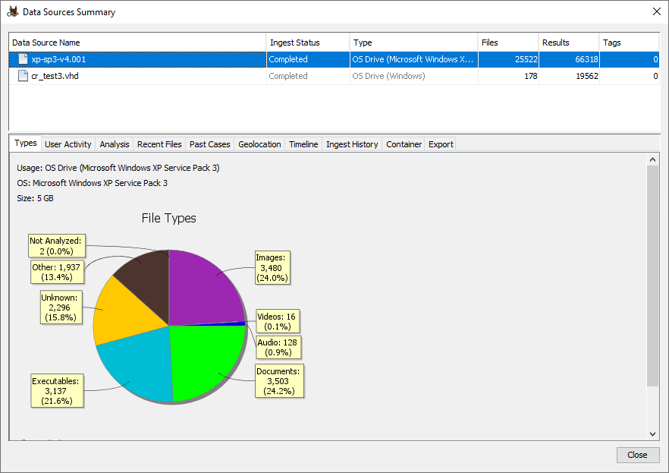Click the Autopsy dog icon in title bar
This screenshot has width=669, height=473.
(12, 12)
